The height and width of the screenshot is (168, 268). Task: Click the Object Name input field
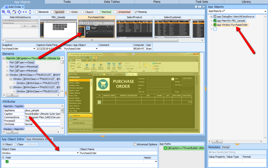[x=118, y=153]
